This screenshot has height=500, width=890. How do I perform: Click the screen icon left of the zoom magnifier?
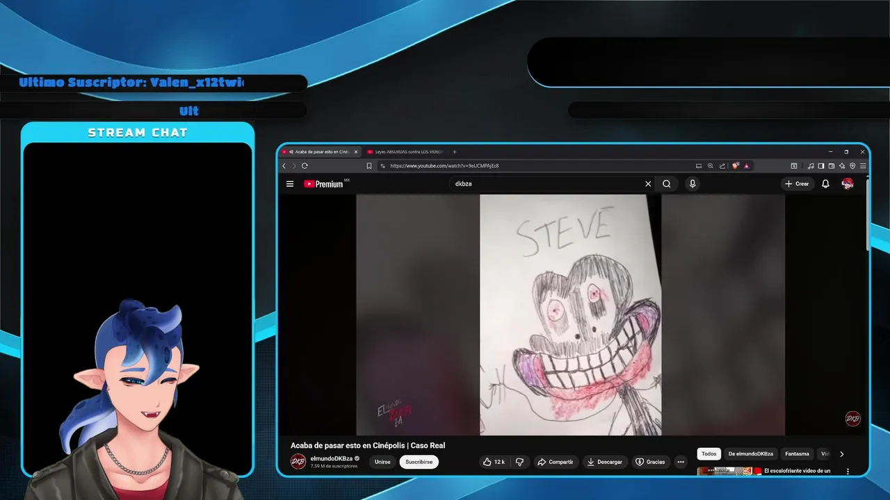pyautogui.click(x=699, y=166)
